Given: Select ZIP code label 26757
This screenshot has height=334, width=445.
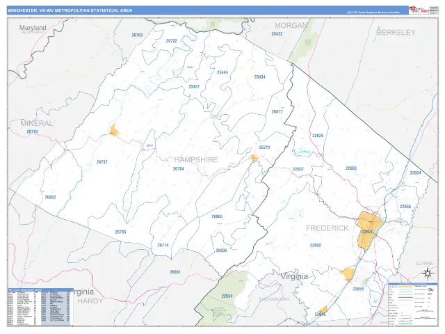Looking at the screenshot, I should click(x=102, y=162).
